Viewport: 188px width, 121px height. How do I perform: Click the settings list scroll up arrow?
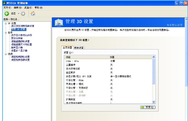[x=154, y=57]
